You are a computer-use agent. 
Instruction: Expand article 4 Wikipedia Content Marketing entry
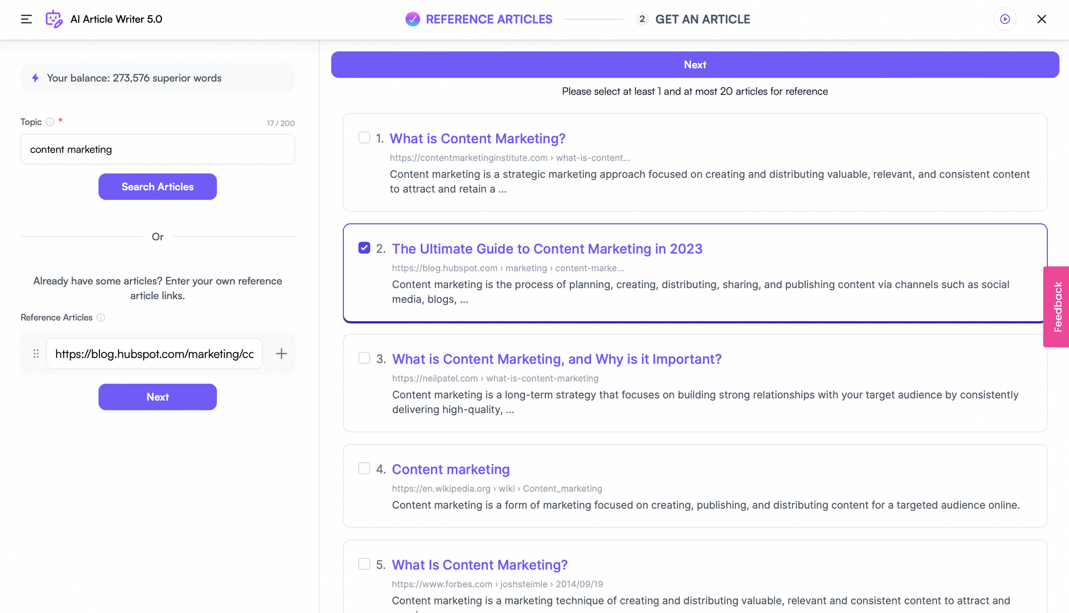[x=451, y=469]
